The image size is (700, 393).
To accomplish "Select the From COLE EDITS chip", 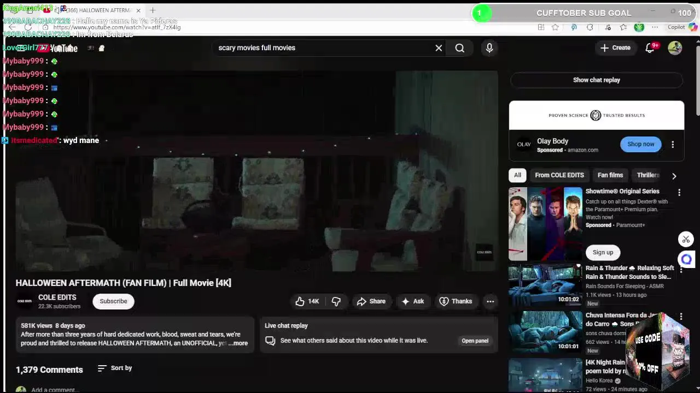I will pyautogui.click(x=559, y=175).
